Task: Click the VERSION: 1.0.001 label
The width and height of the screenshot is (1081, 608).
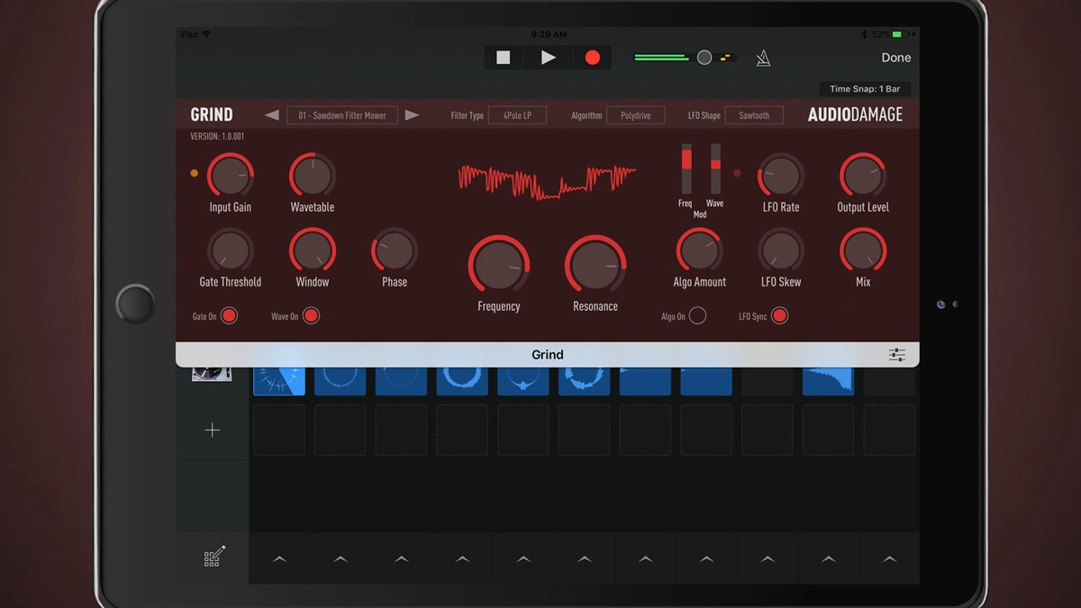Action: coord(217,137)
